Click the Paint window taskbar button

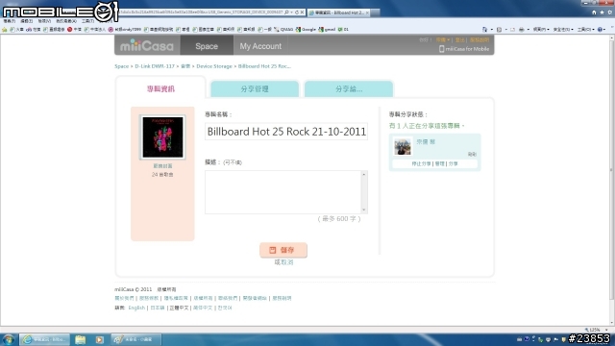pos(135,339)
